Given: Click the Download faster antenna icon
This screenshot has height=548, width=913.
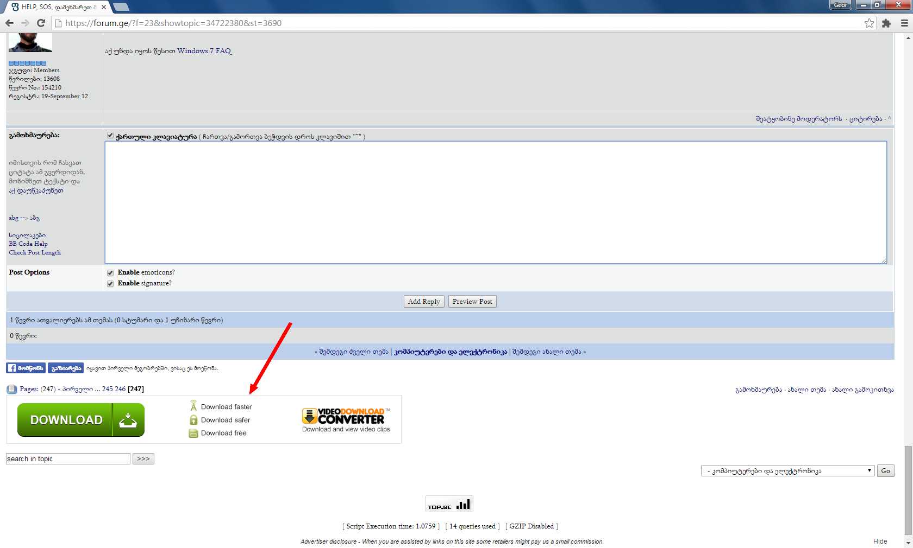Looking at the screenshot, I should coord(193,406).
